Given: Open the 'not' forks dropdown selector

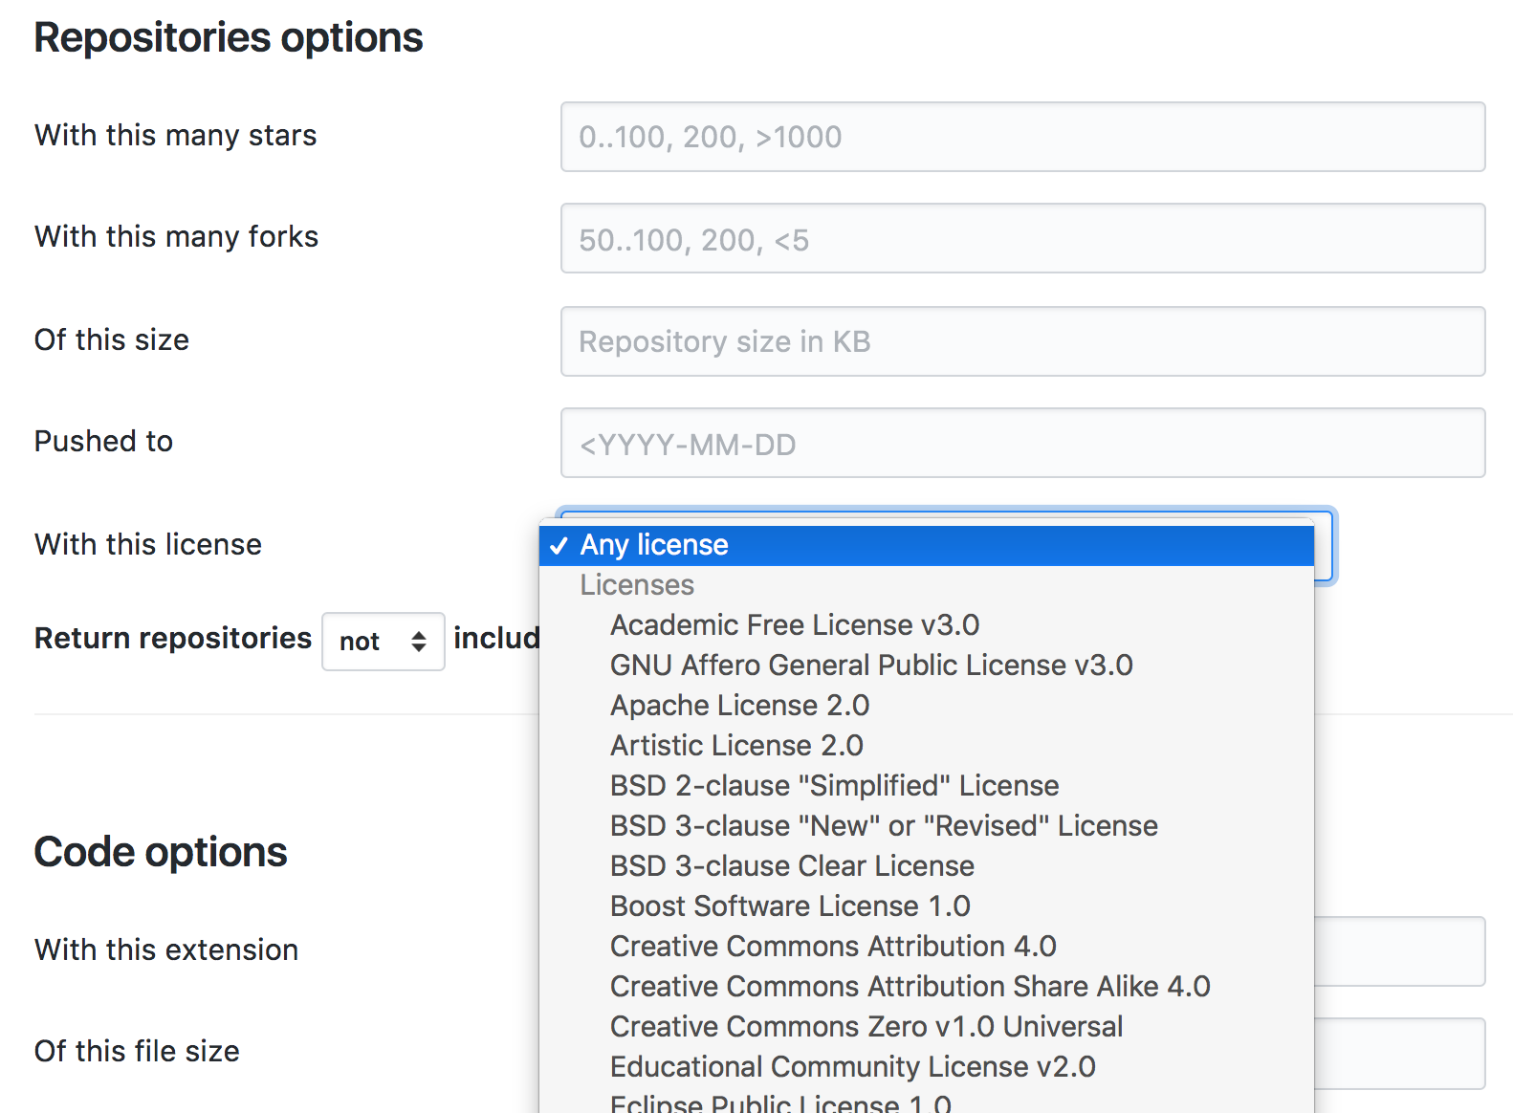Looking at the screenshot, I should click(382, 642).
